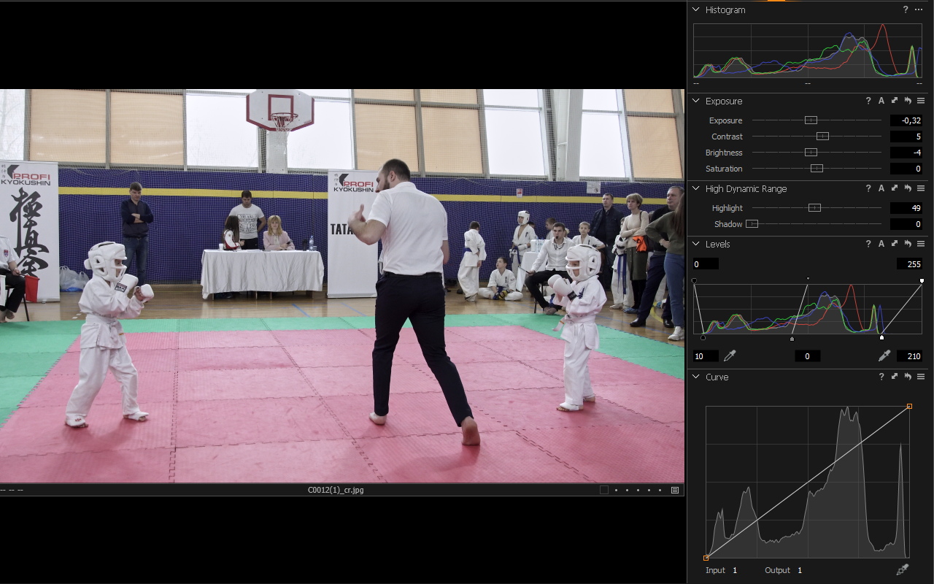Pick Levels shadow point eyedropper
This screenshot has height=584, width=934.
tap(730, 356)
